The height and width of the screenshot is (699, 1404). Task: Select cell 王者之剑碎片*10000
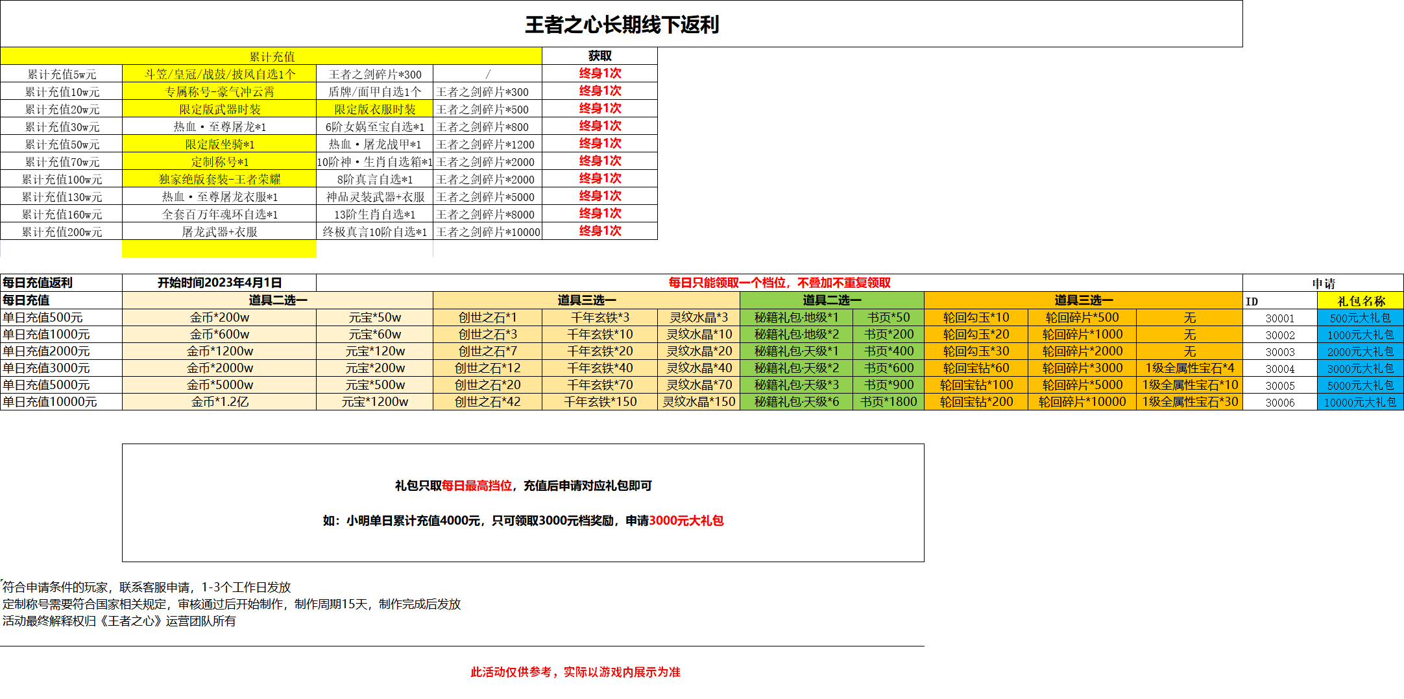tap(488, 231)
